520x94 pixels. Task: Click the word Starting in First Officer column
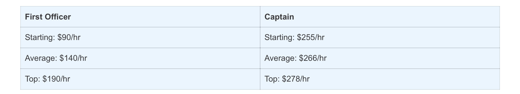pos(39,38)
